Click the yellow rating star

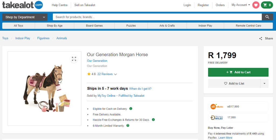(89, 74)
